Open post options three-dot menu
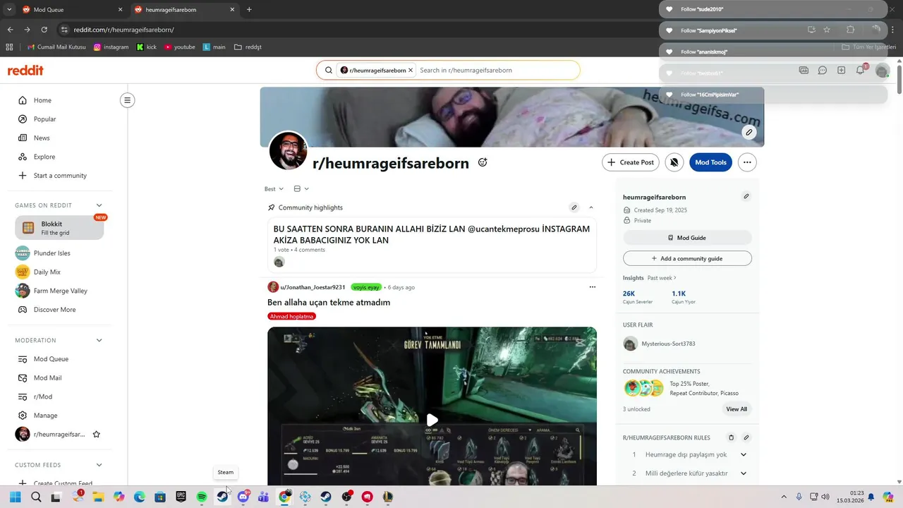 593,287
